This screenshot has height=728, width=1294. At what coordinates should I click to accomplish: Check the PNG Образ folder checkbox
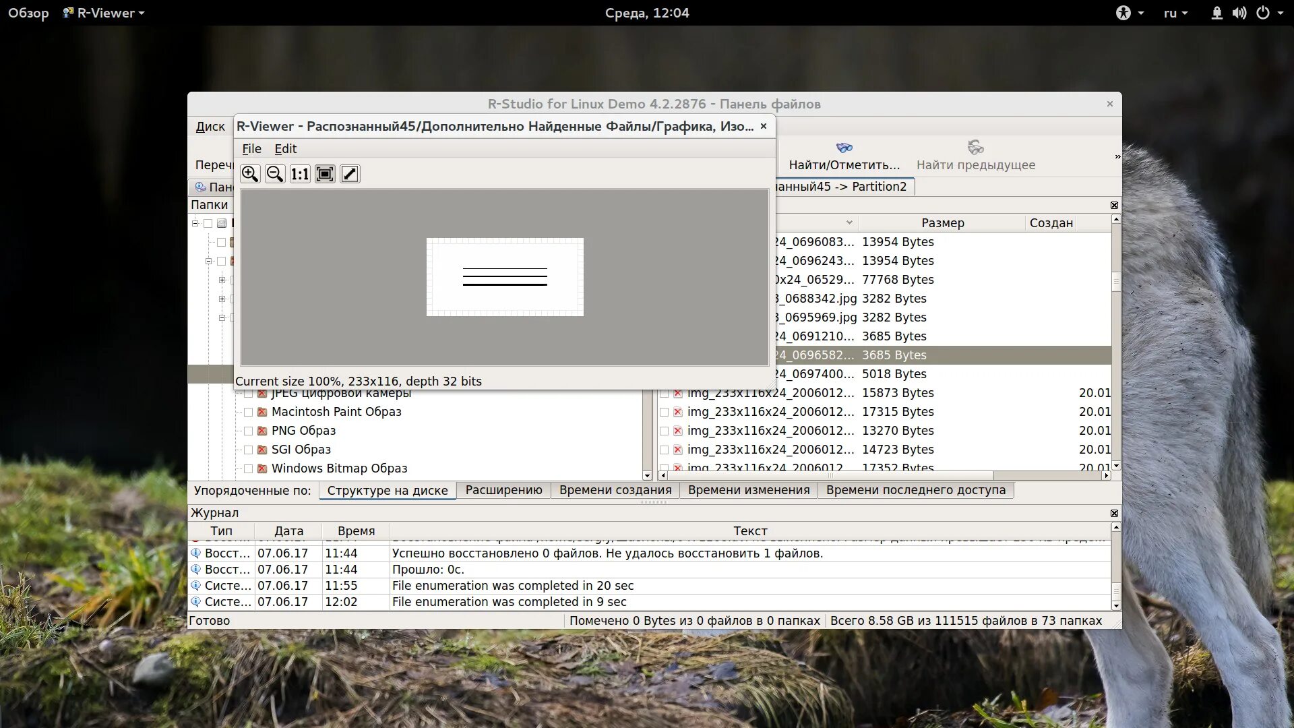click(248, 431)
